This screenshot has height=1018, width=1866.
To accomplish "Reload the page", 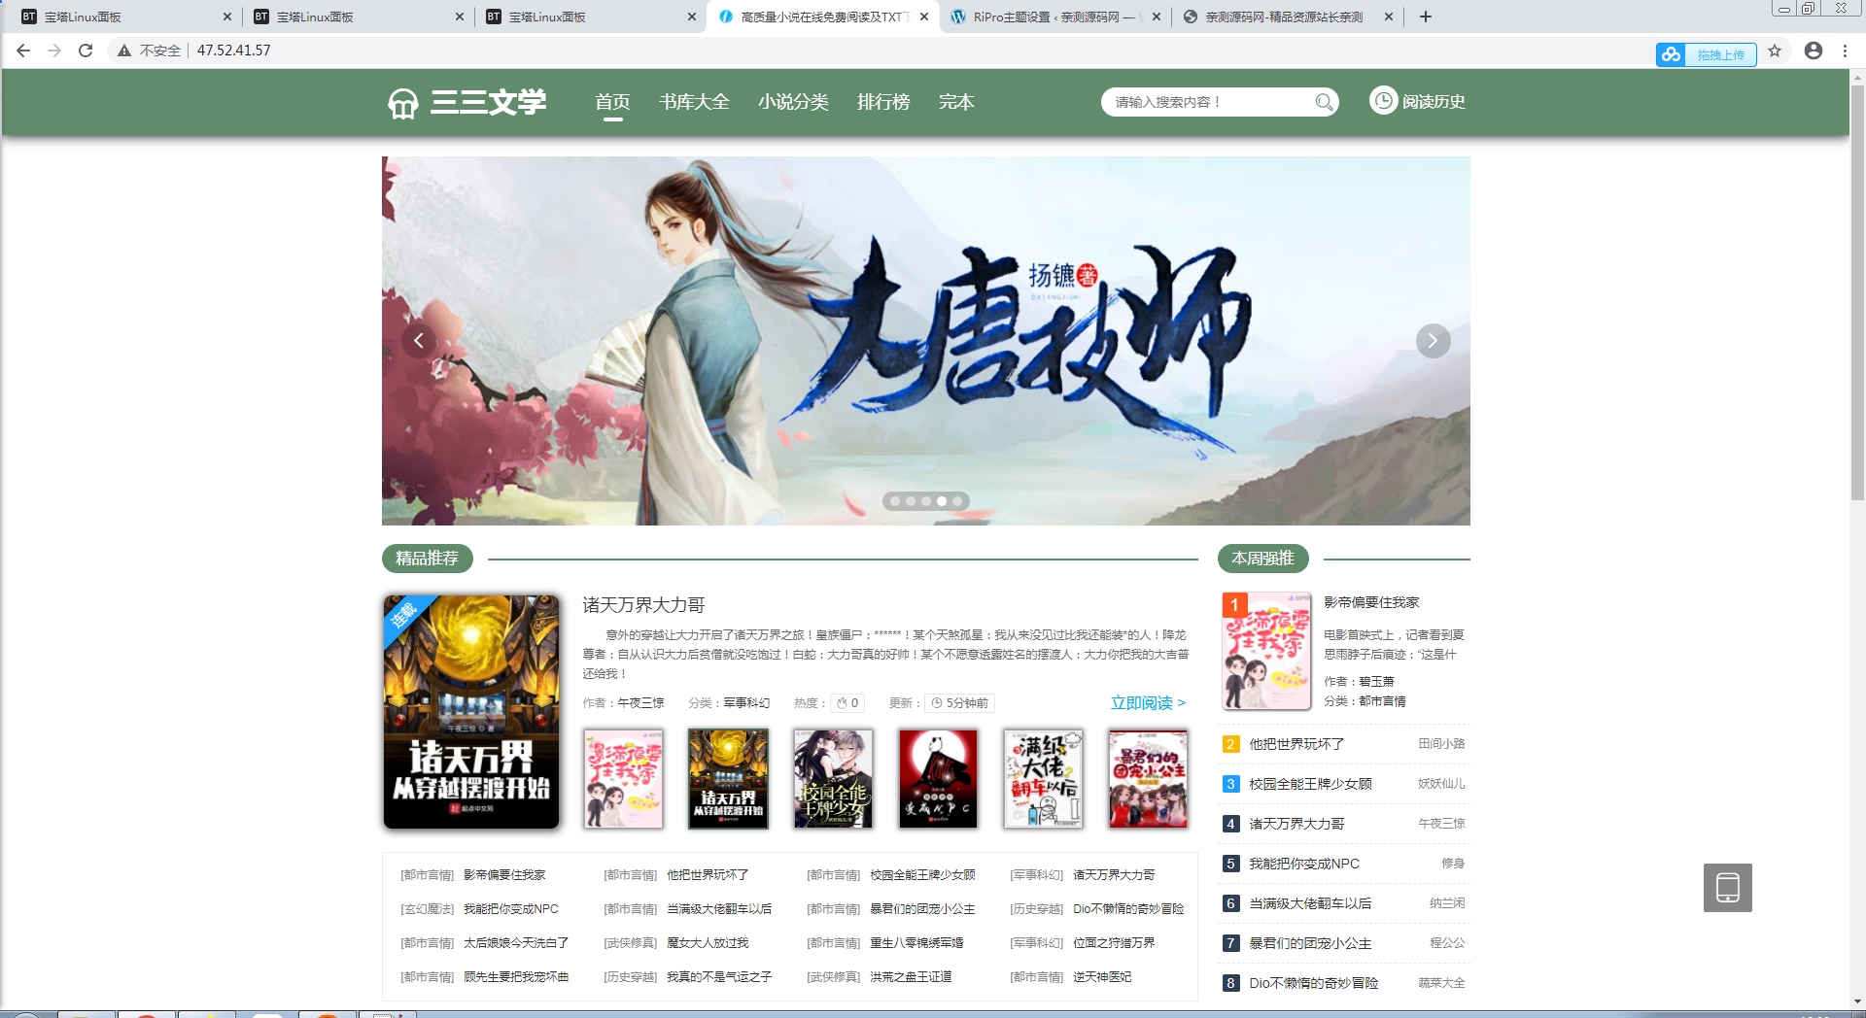I will point(86,51).
